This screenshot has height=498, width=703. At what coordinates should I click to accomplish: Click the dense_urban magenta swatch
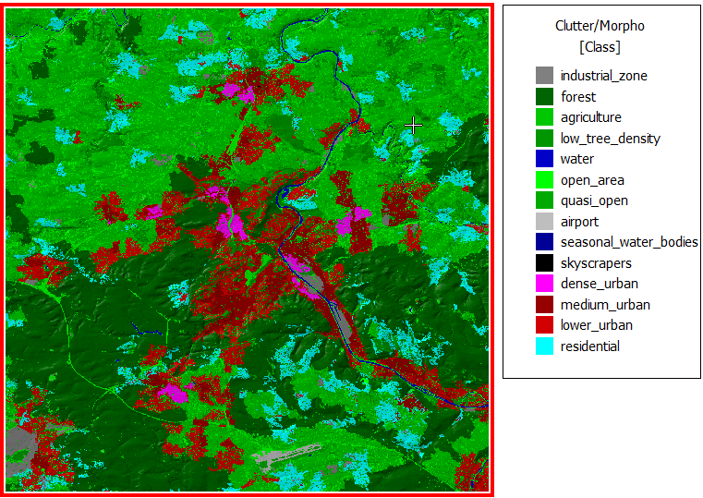click(x=544, y=284)
